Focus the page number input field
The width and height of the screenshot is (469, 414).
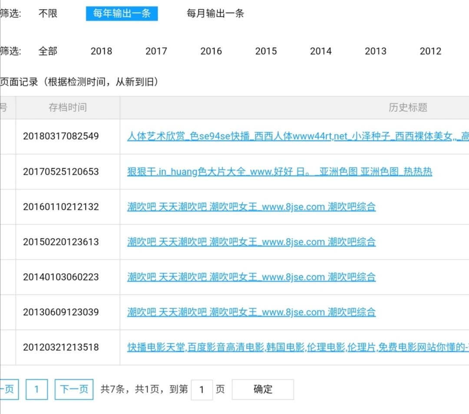click(x=201, y=389)
